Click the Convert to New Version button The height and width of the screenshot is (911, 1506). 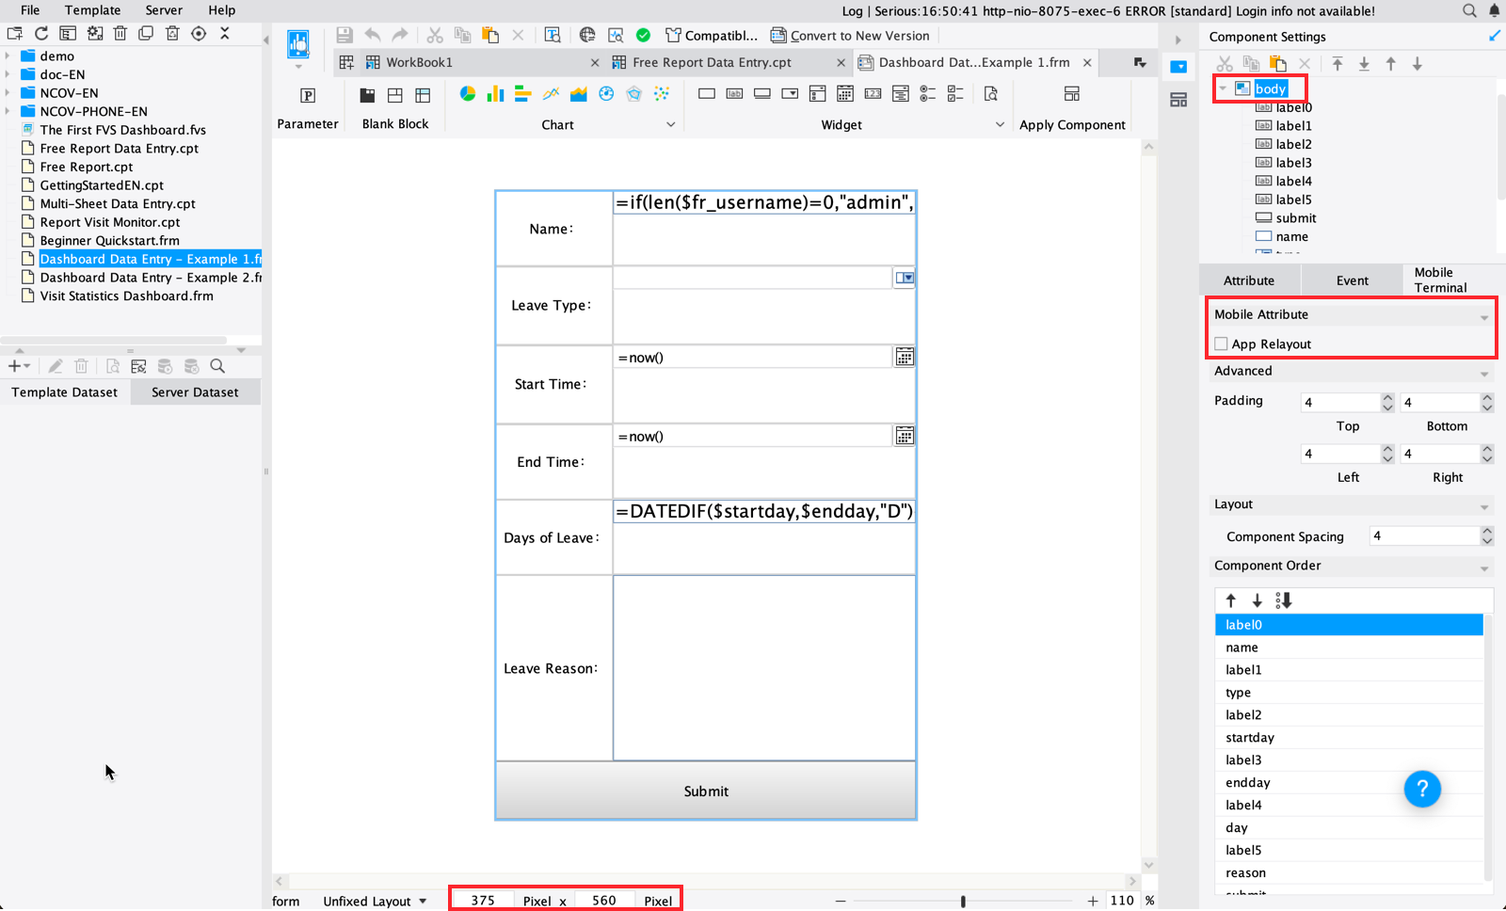(x=850, y=36)
